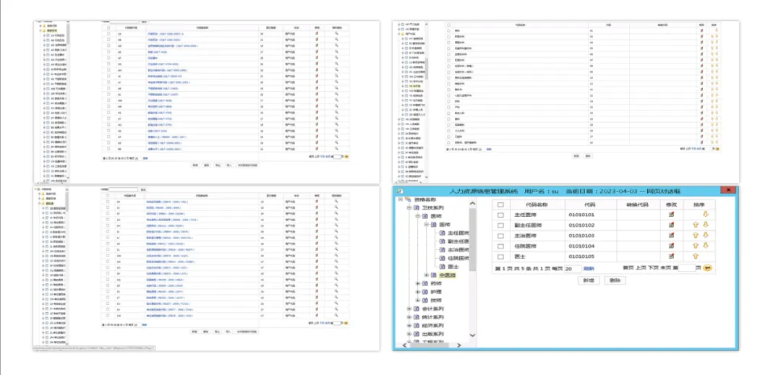This screenshot has width=781, height=375.
Task: Expand the 出版系列 tree node
Action: tap(409, 335)
